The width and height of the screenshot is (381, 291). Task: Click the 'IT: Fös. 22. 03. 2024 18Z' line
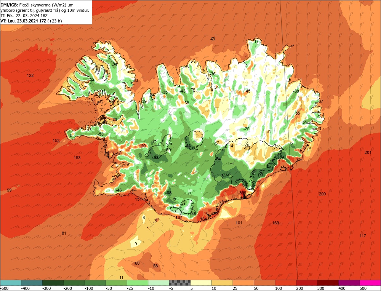click(24, 16)
